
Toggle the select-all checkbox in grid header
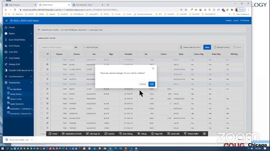(41, 54)
